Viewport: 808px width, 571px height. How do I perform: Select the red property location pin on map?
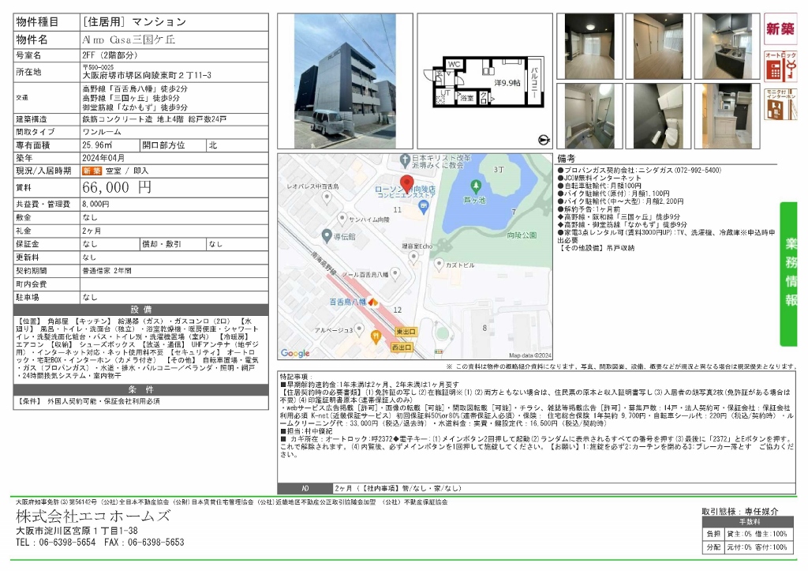point(407,184)
